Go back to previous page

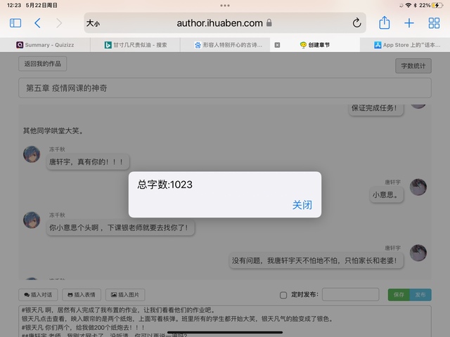[x=37, y=23]
